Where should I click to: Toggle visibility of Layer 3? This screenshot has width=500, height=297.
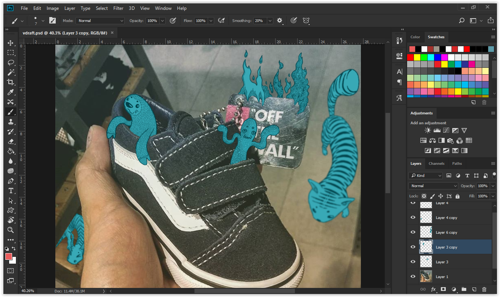pyautogui.click(x=413, y=262)
